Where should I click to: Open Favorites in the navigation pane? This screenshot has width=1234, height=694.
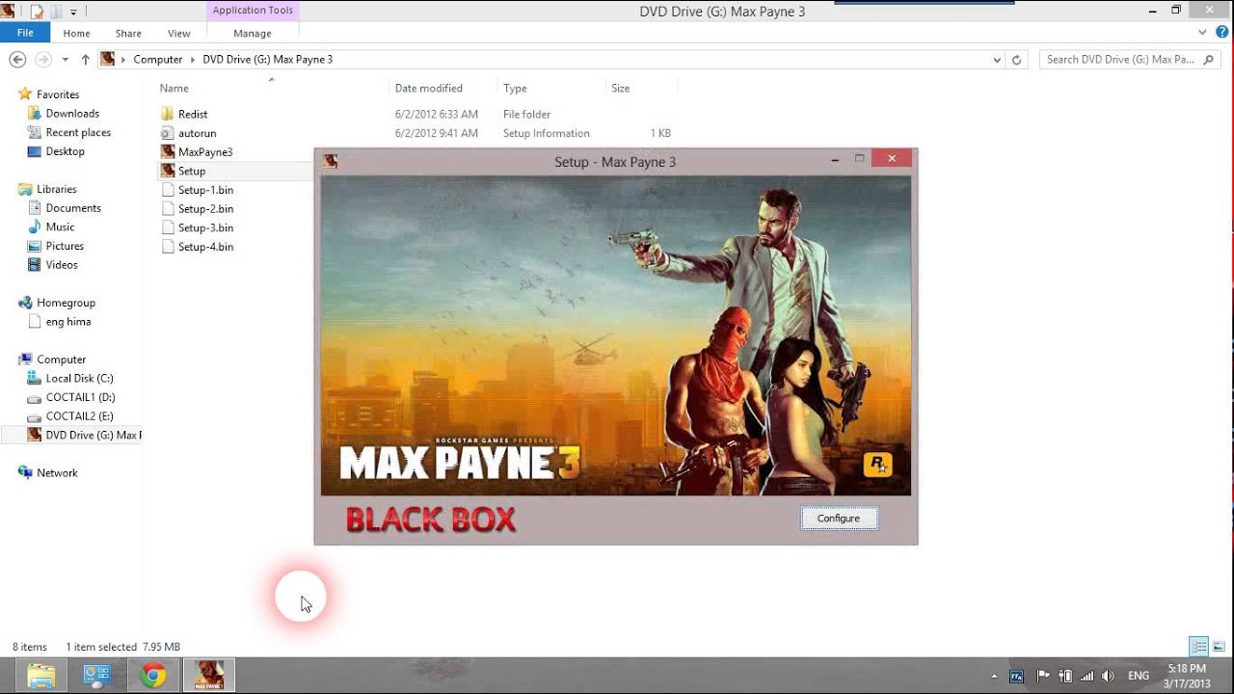click(58, 94)
